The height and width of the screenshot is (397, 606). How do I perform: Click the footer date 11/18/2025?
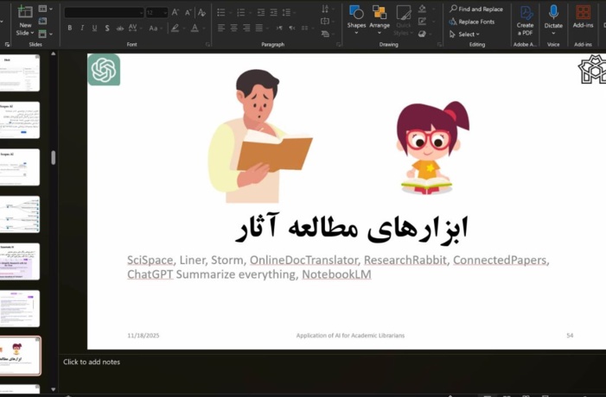[143, 336]
